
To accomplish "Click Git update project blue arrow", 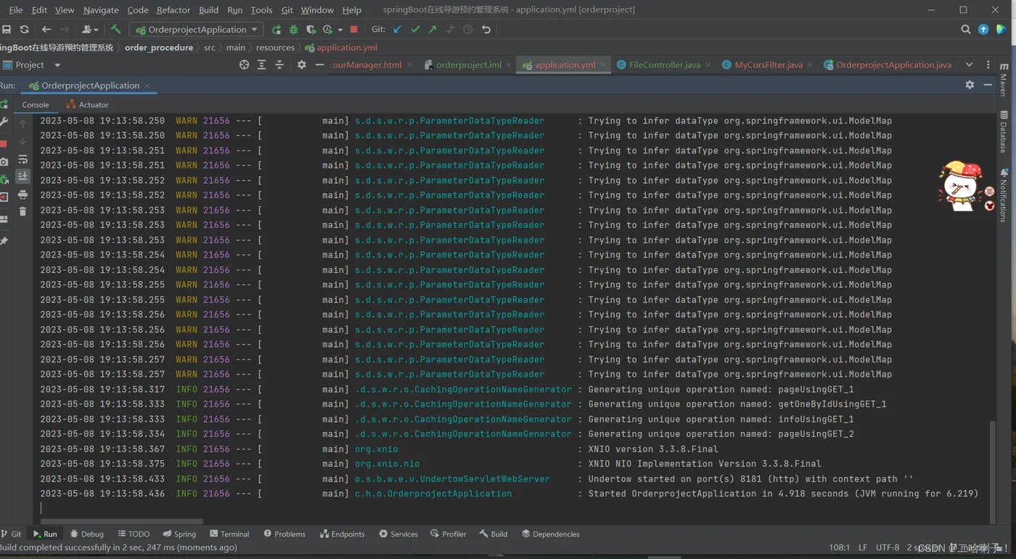I will point(398,30).
